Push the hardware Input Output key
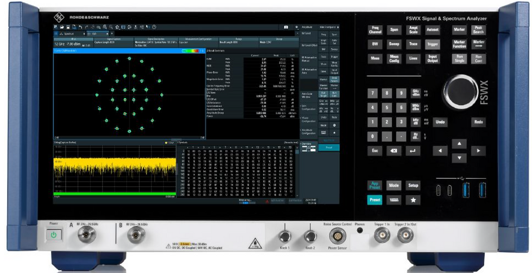Viewport: 532px width, 273px height. (433, 58)
